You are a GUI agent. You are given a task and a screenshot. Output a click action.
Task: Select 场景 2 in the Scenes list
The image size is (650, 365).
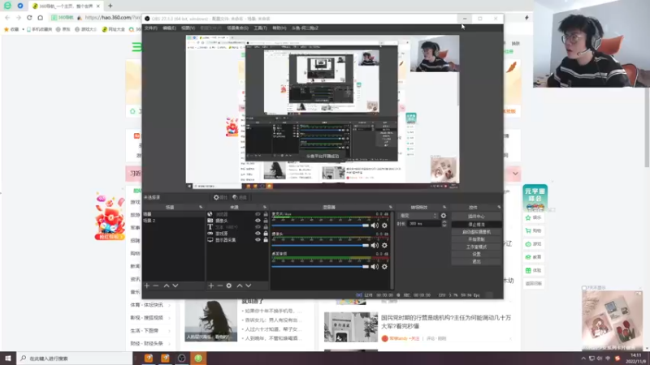(173, 221)
